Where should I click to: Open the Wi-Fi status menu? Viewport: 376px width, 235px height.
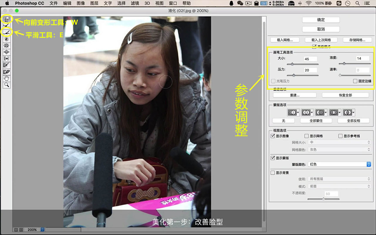tap(308, 3)
